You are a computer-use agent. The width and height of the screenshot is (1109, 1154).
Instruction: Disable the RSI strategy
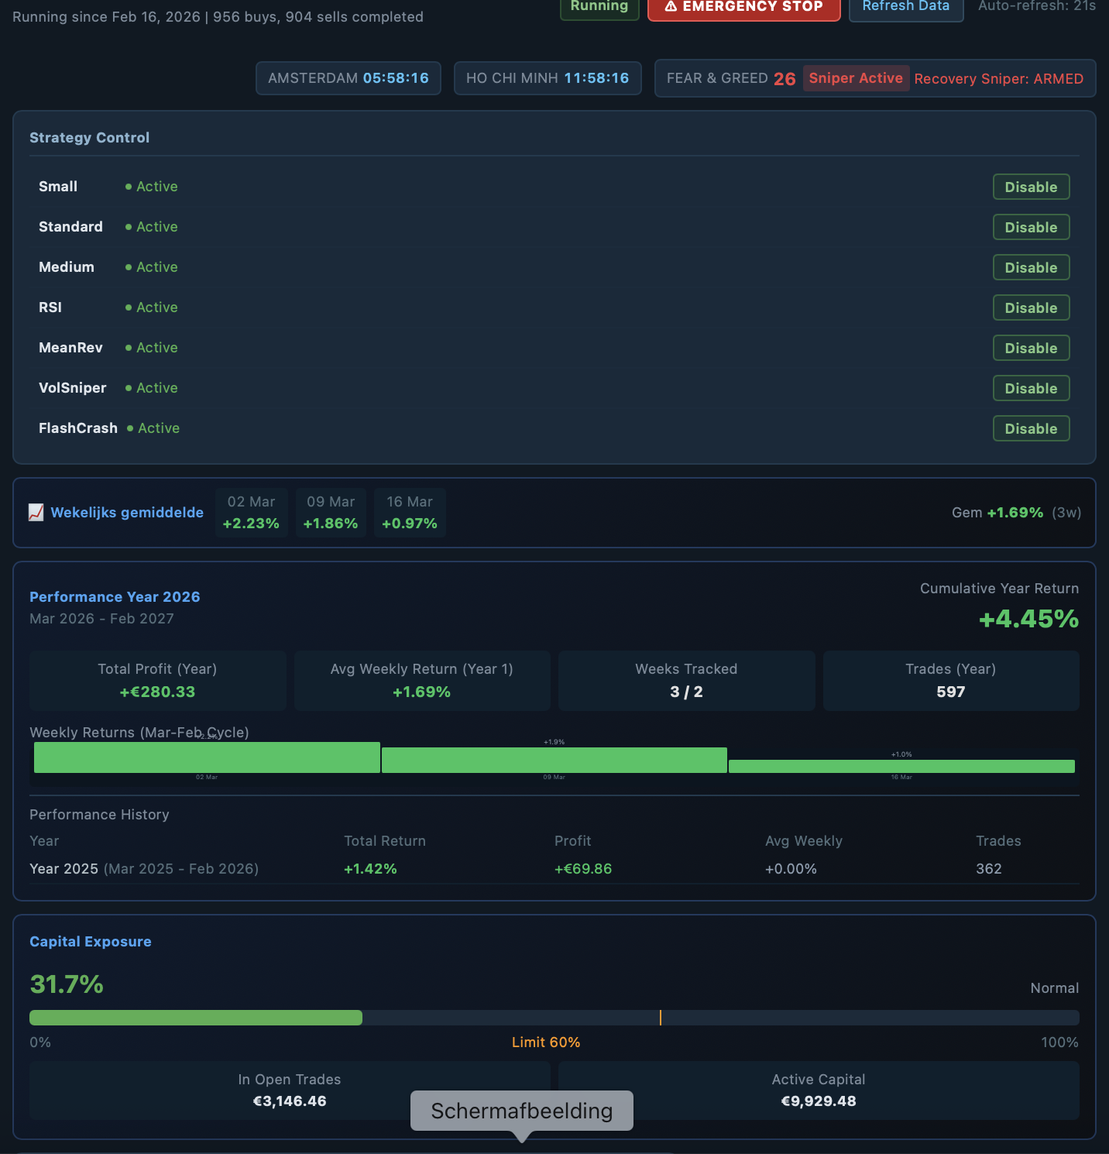click(1031, 307)
